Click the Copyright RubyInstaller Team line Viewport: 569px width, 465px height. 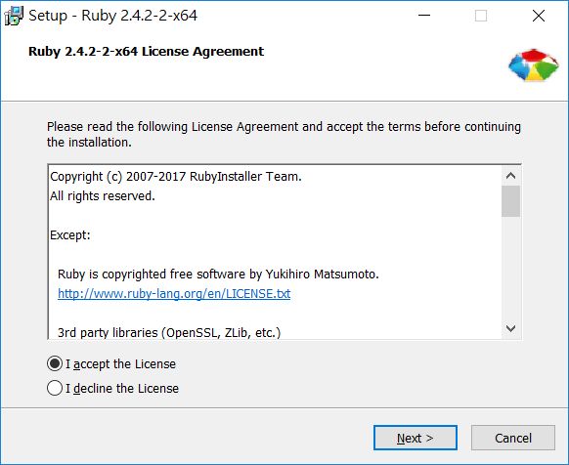(176, 177)
